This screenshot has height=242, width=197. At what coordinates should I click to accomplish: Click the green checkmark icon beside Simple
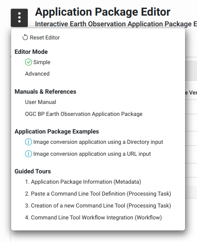tap(28, 62)
